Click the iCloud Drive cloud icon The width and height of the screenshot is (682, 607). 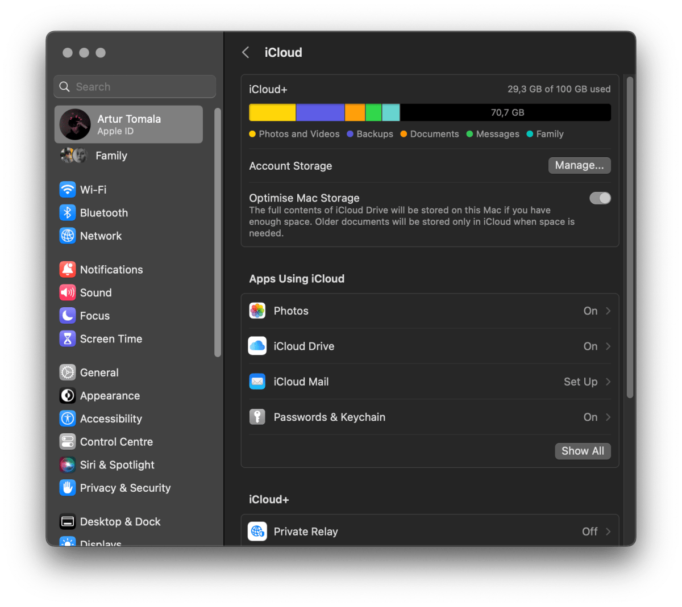click(257, 346)
